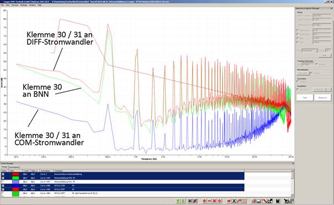
Task: Click the black X toolbar icon
Action: pos(234,201)
